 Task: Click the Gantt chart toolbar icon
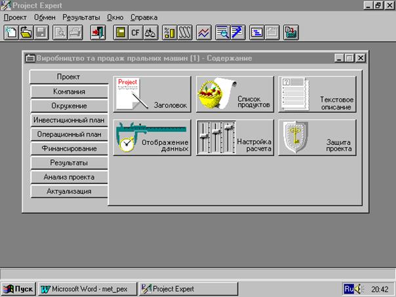(256, 33)
